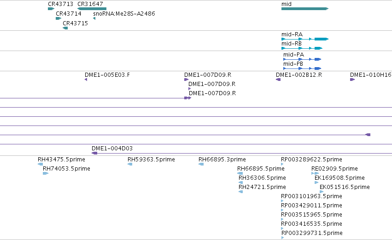Click the snoRNA:Me28S-A2486 marker
The height and width of the screenshot is (240, 392).
(x=94, y=18)
